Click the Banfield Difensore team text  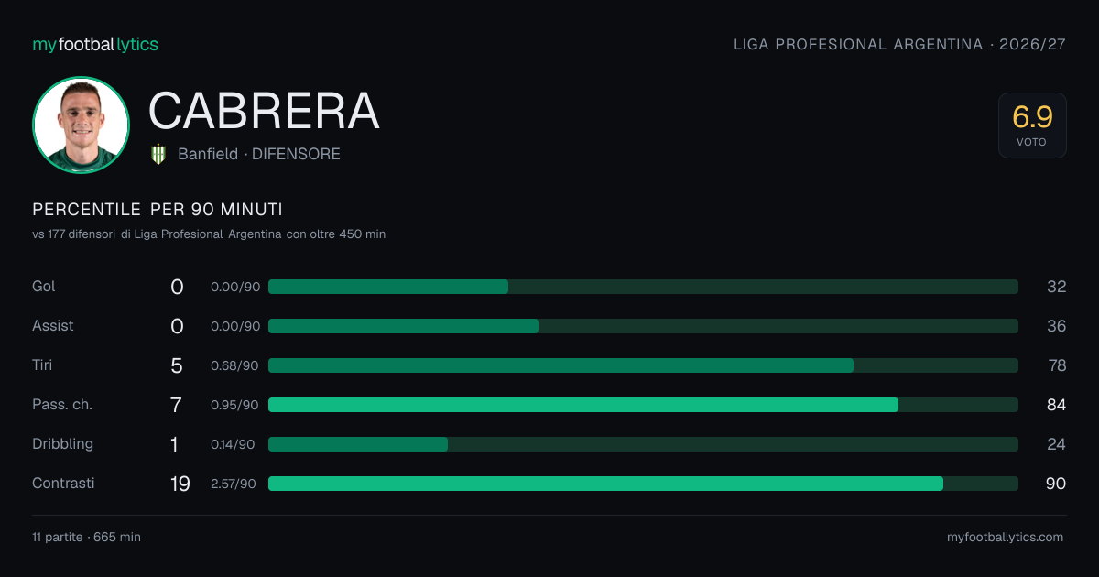pos(259,154)
